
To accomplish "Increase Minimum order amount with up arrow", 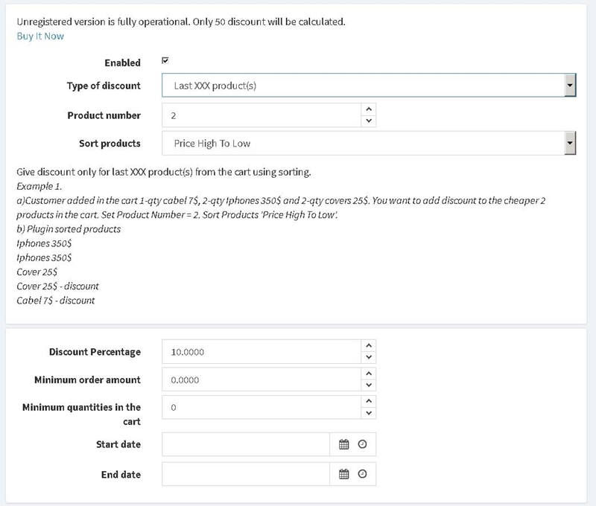I will click(x=368, y=373).
